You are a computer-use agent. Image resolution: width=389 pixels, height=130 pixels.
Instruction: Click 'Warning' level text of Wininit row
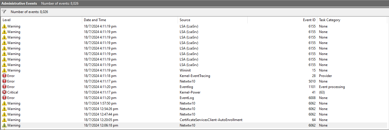14,70
